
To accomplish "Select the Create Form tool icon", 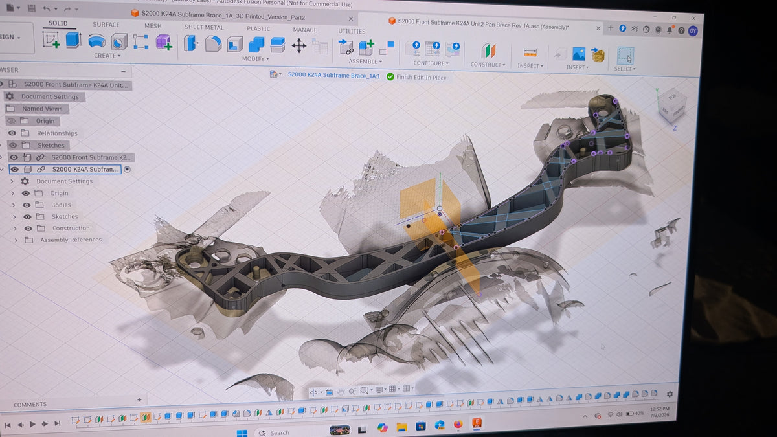I will [163, 43].
